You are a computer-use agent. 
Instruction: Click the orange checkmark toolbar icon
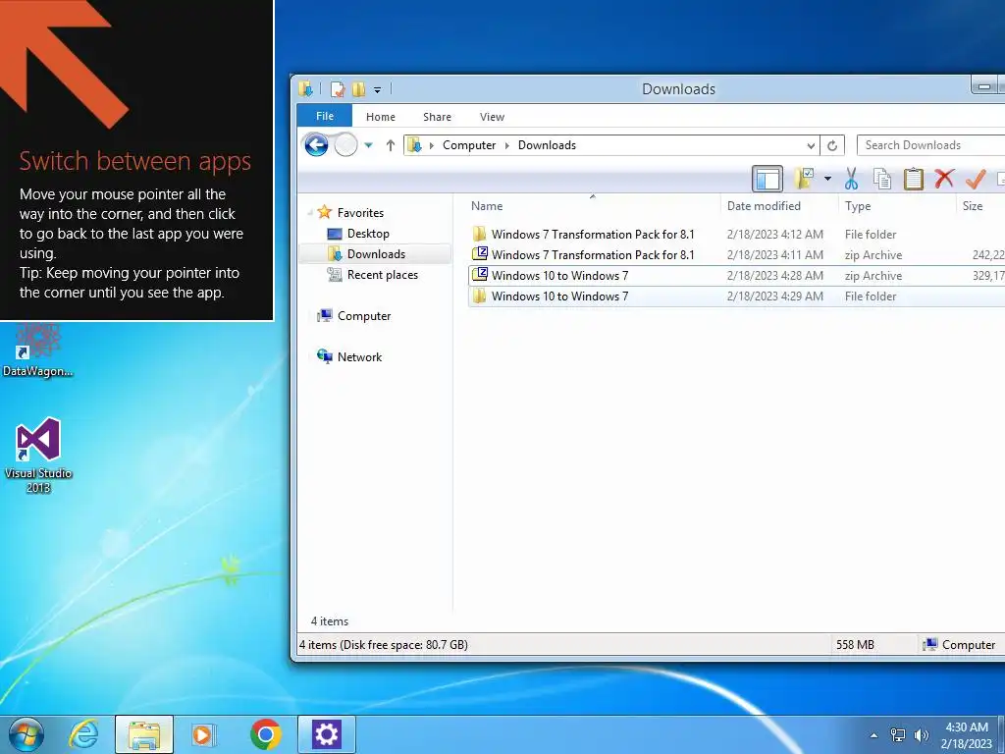tap(975, 179)
